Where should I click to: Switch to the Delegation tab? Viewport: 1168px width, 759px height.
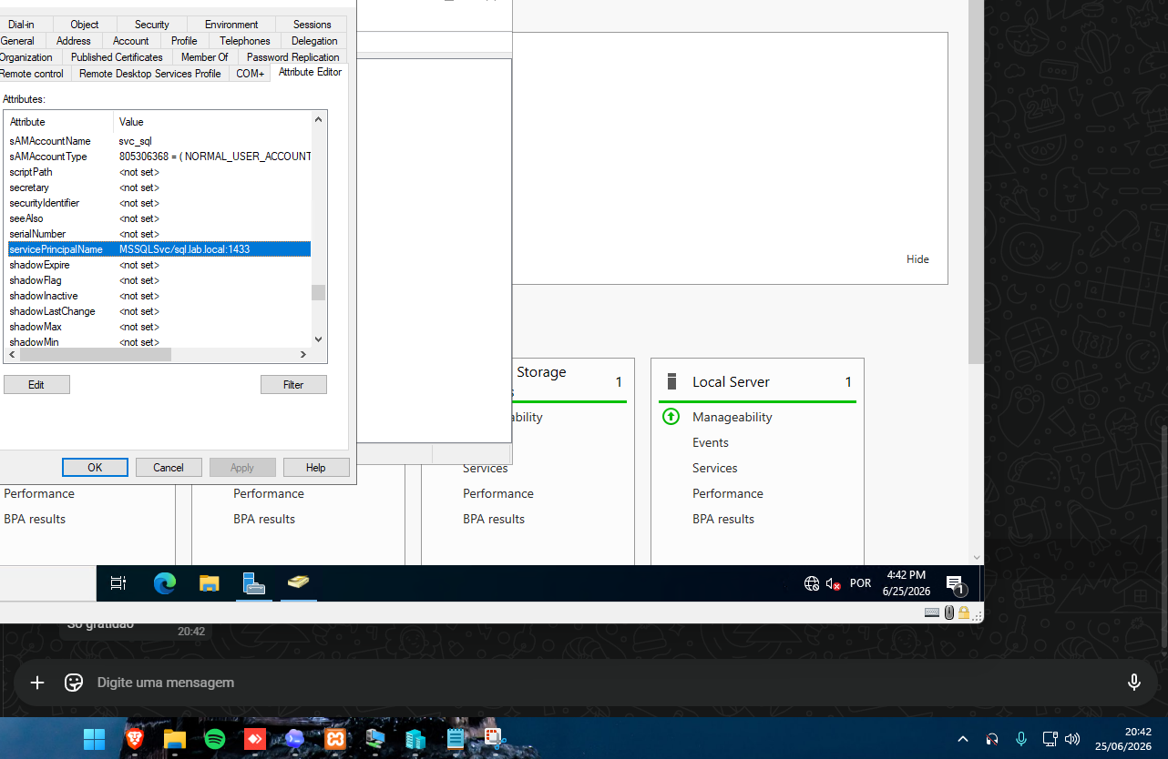pyautogui.click(x=314, y=41)
